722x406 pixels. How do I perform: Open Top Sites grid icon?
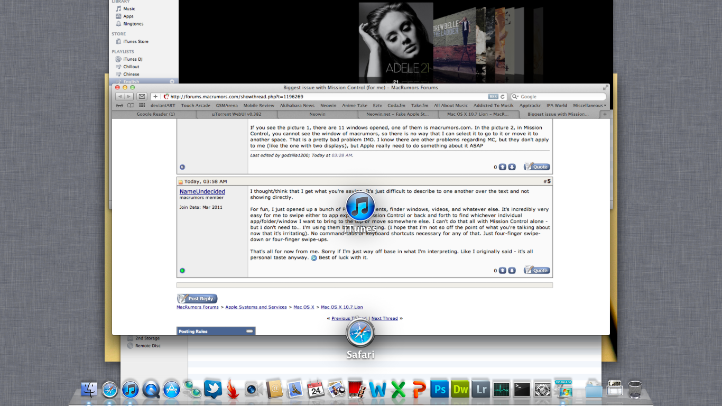(x=142, y=105)
